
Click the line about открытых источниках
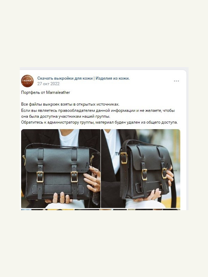point(70,104)
